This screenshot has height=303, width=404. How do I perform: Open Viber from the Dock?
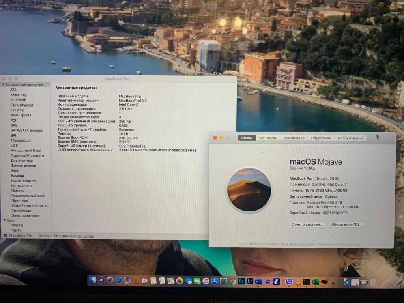click(x=289, y=282)
